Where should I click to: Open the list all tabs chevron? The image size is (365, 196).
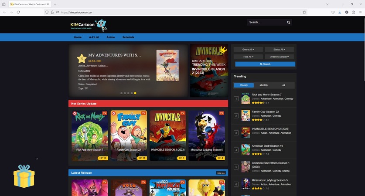pyautogui.click(x=327, y=4)
